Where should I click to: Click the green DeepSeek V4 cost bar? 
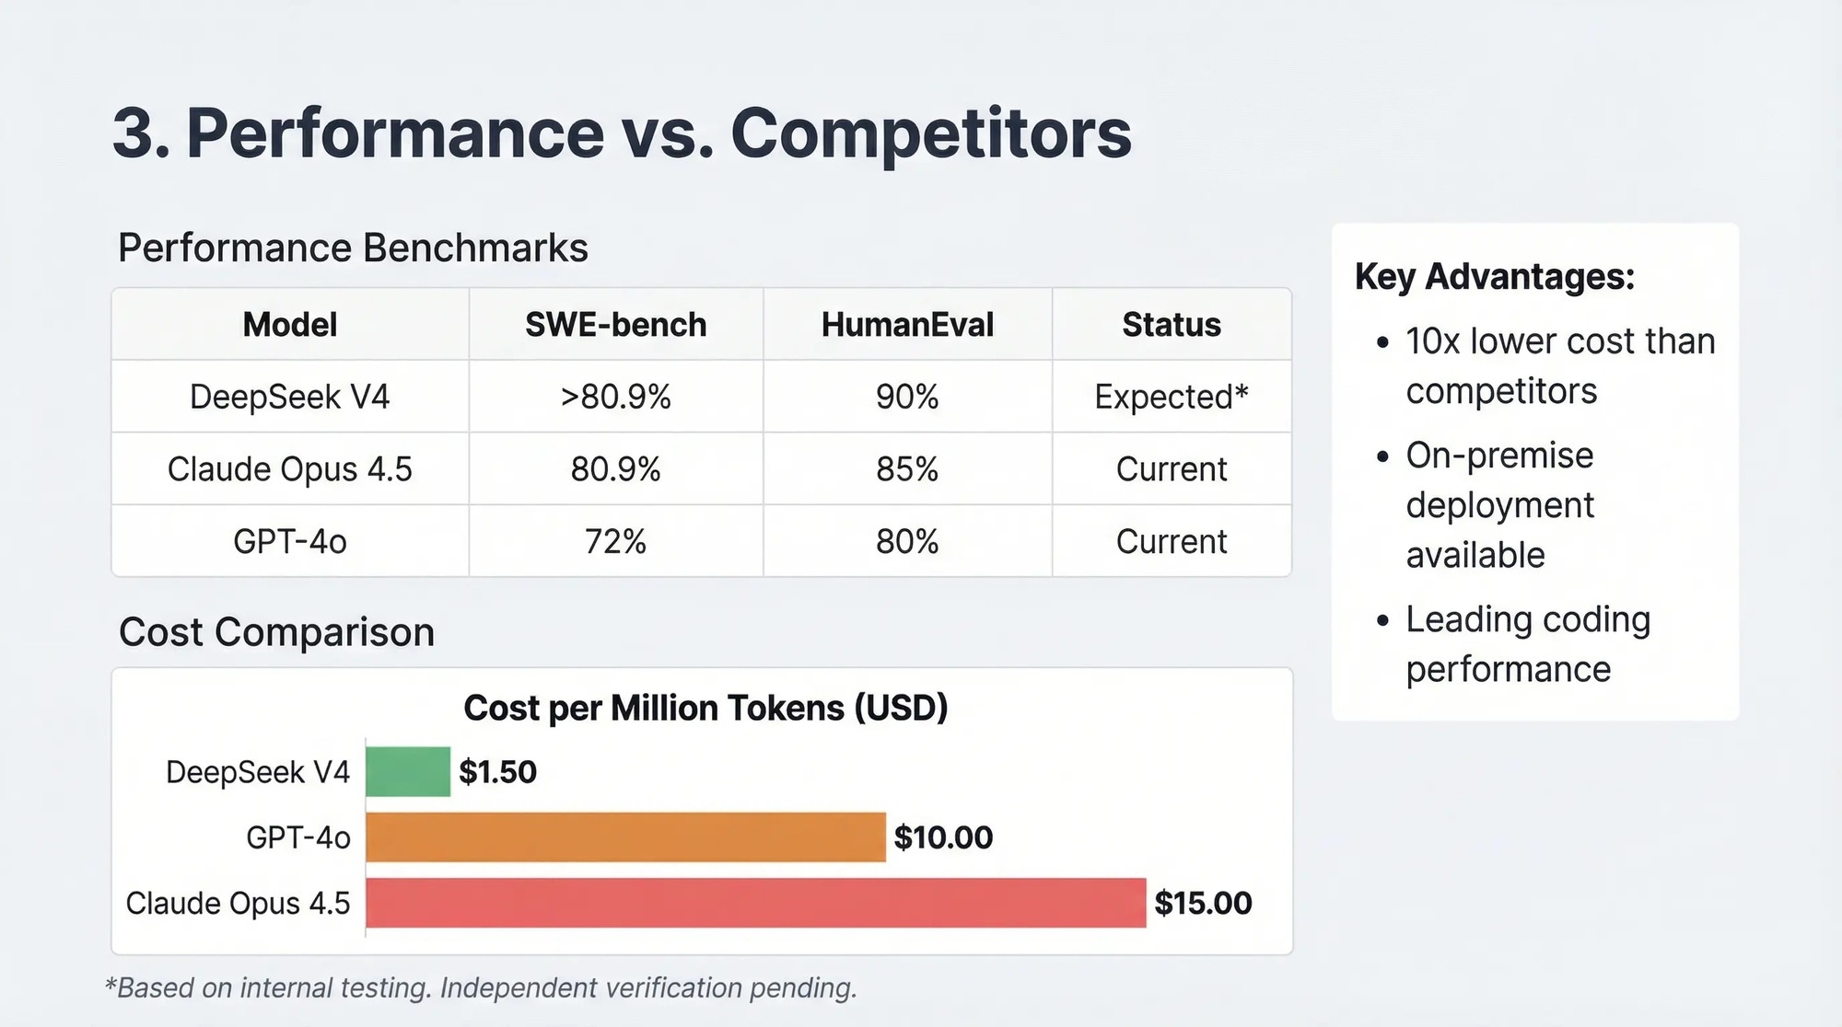coord(408,771)
